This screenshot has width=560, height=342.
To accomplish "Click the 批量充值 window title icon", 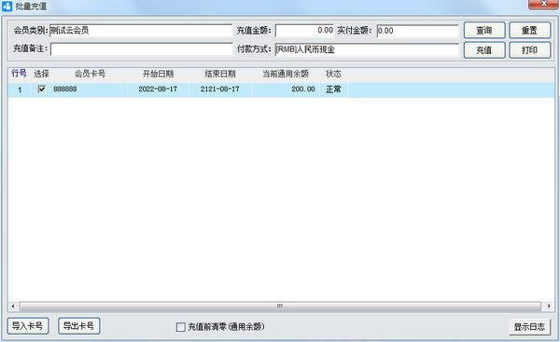I will 7,7.
